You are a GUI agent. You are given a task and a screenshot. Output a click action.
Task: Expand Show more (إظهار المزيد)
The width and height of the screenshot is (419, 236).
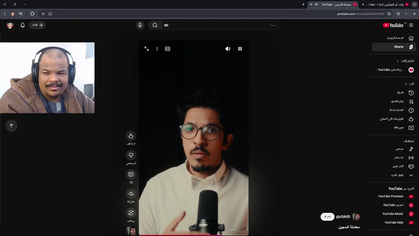pos(394,175)
